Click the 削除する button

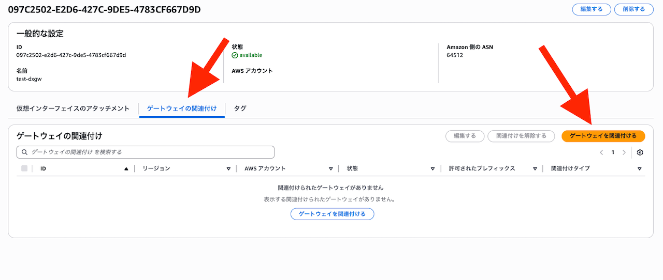(634, 9)
